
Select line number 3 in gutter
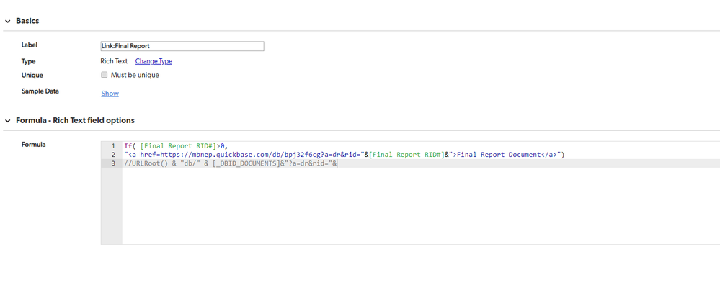(113, 163)
